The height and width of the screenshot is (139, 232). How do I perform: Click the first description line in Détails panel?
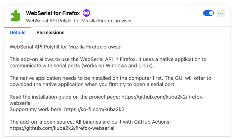(x=66, y=47)
